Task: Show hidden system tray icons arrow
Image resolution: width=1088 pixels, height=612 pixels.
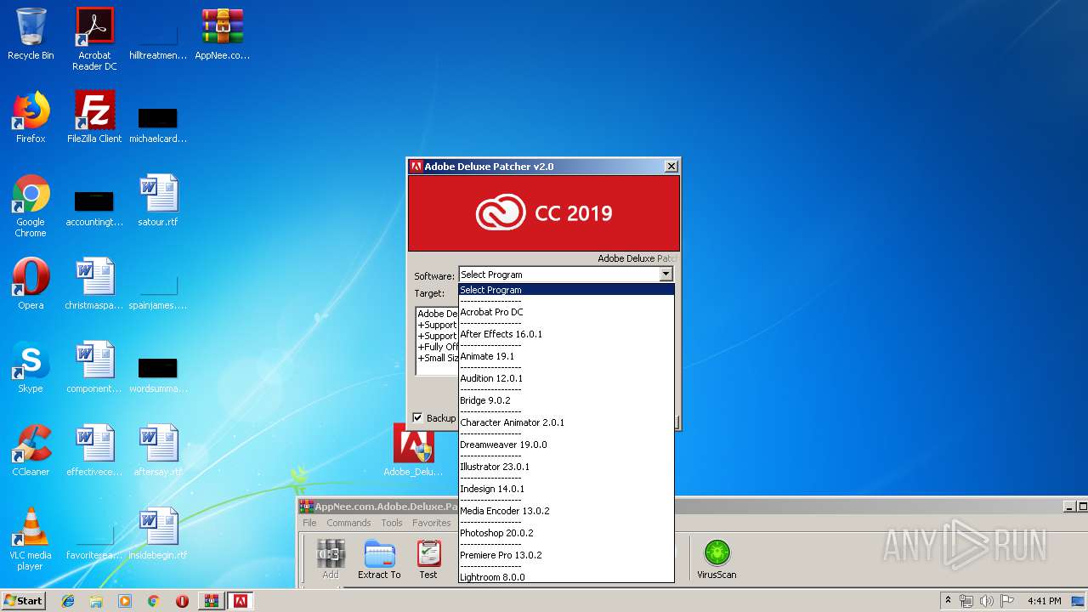Action: 948,601
